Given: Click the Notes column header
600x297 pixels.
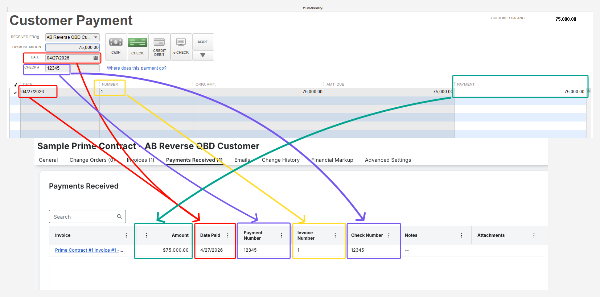Looking at the screenshot, I should coord(411,235).
